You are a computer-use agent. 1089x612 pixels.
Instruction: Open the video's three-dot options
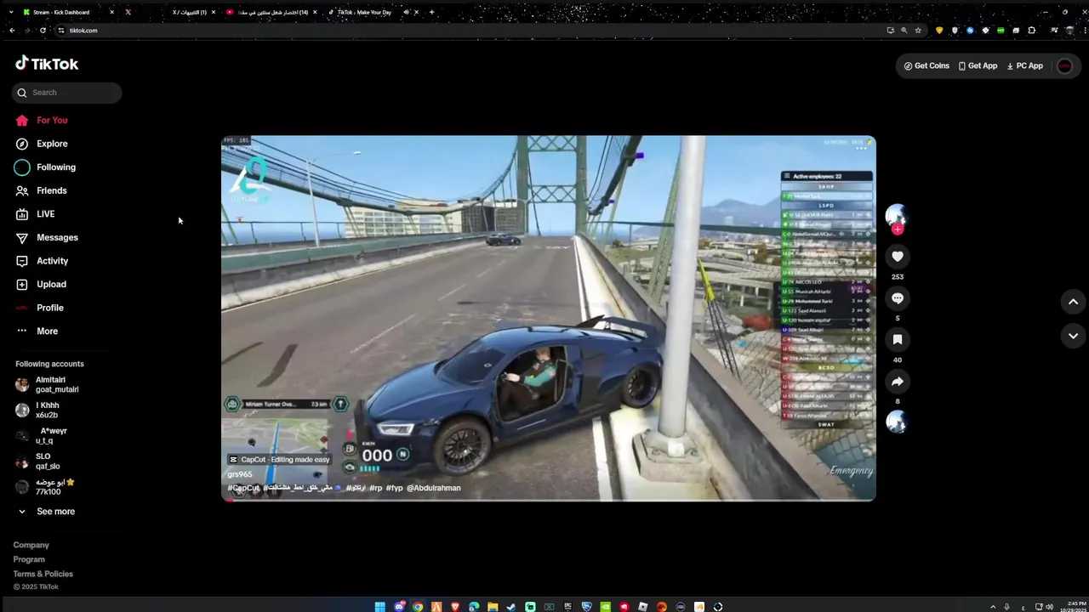coord(861,148)
